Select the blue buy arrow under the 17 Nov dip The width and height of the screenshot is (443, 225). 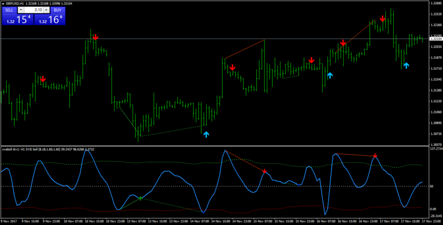click(406, 66)
